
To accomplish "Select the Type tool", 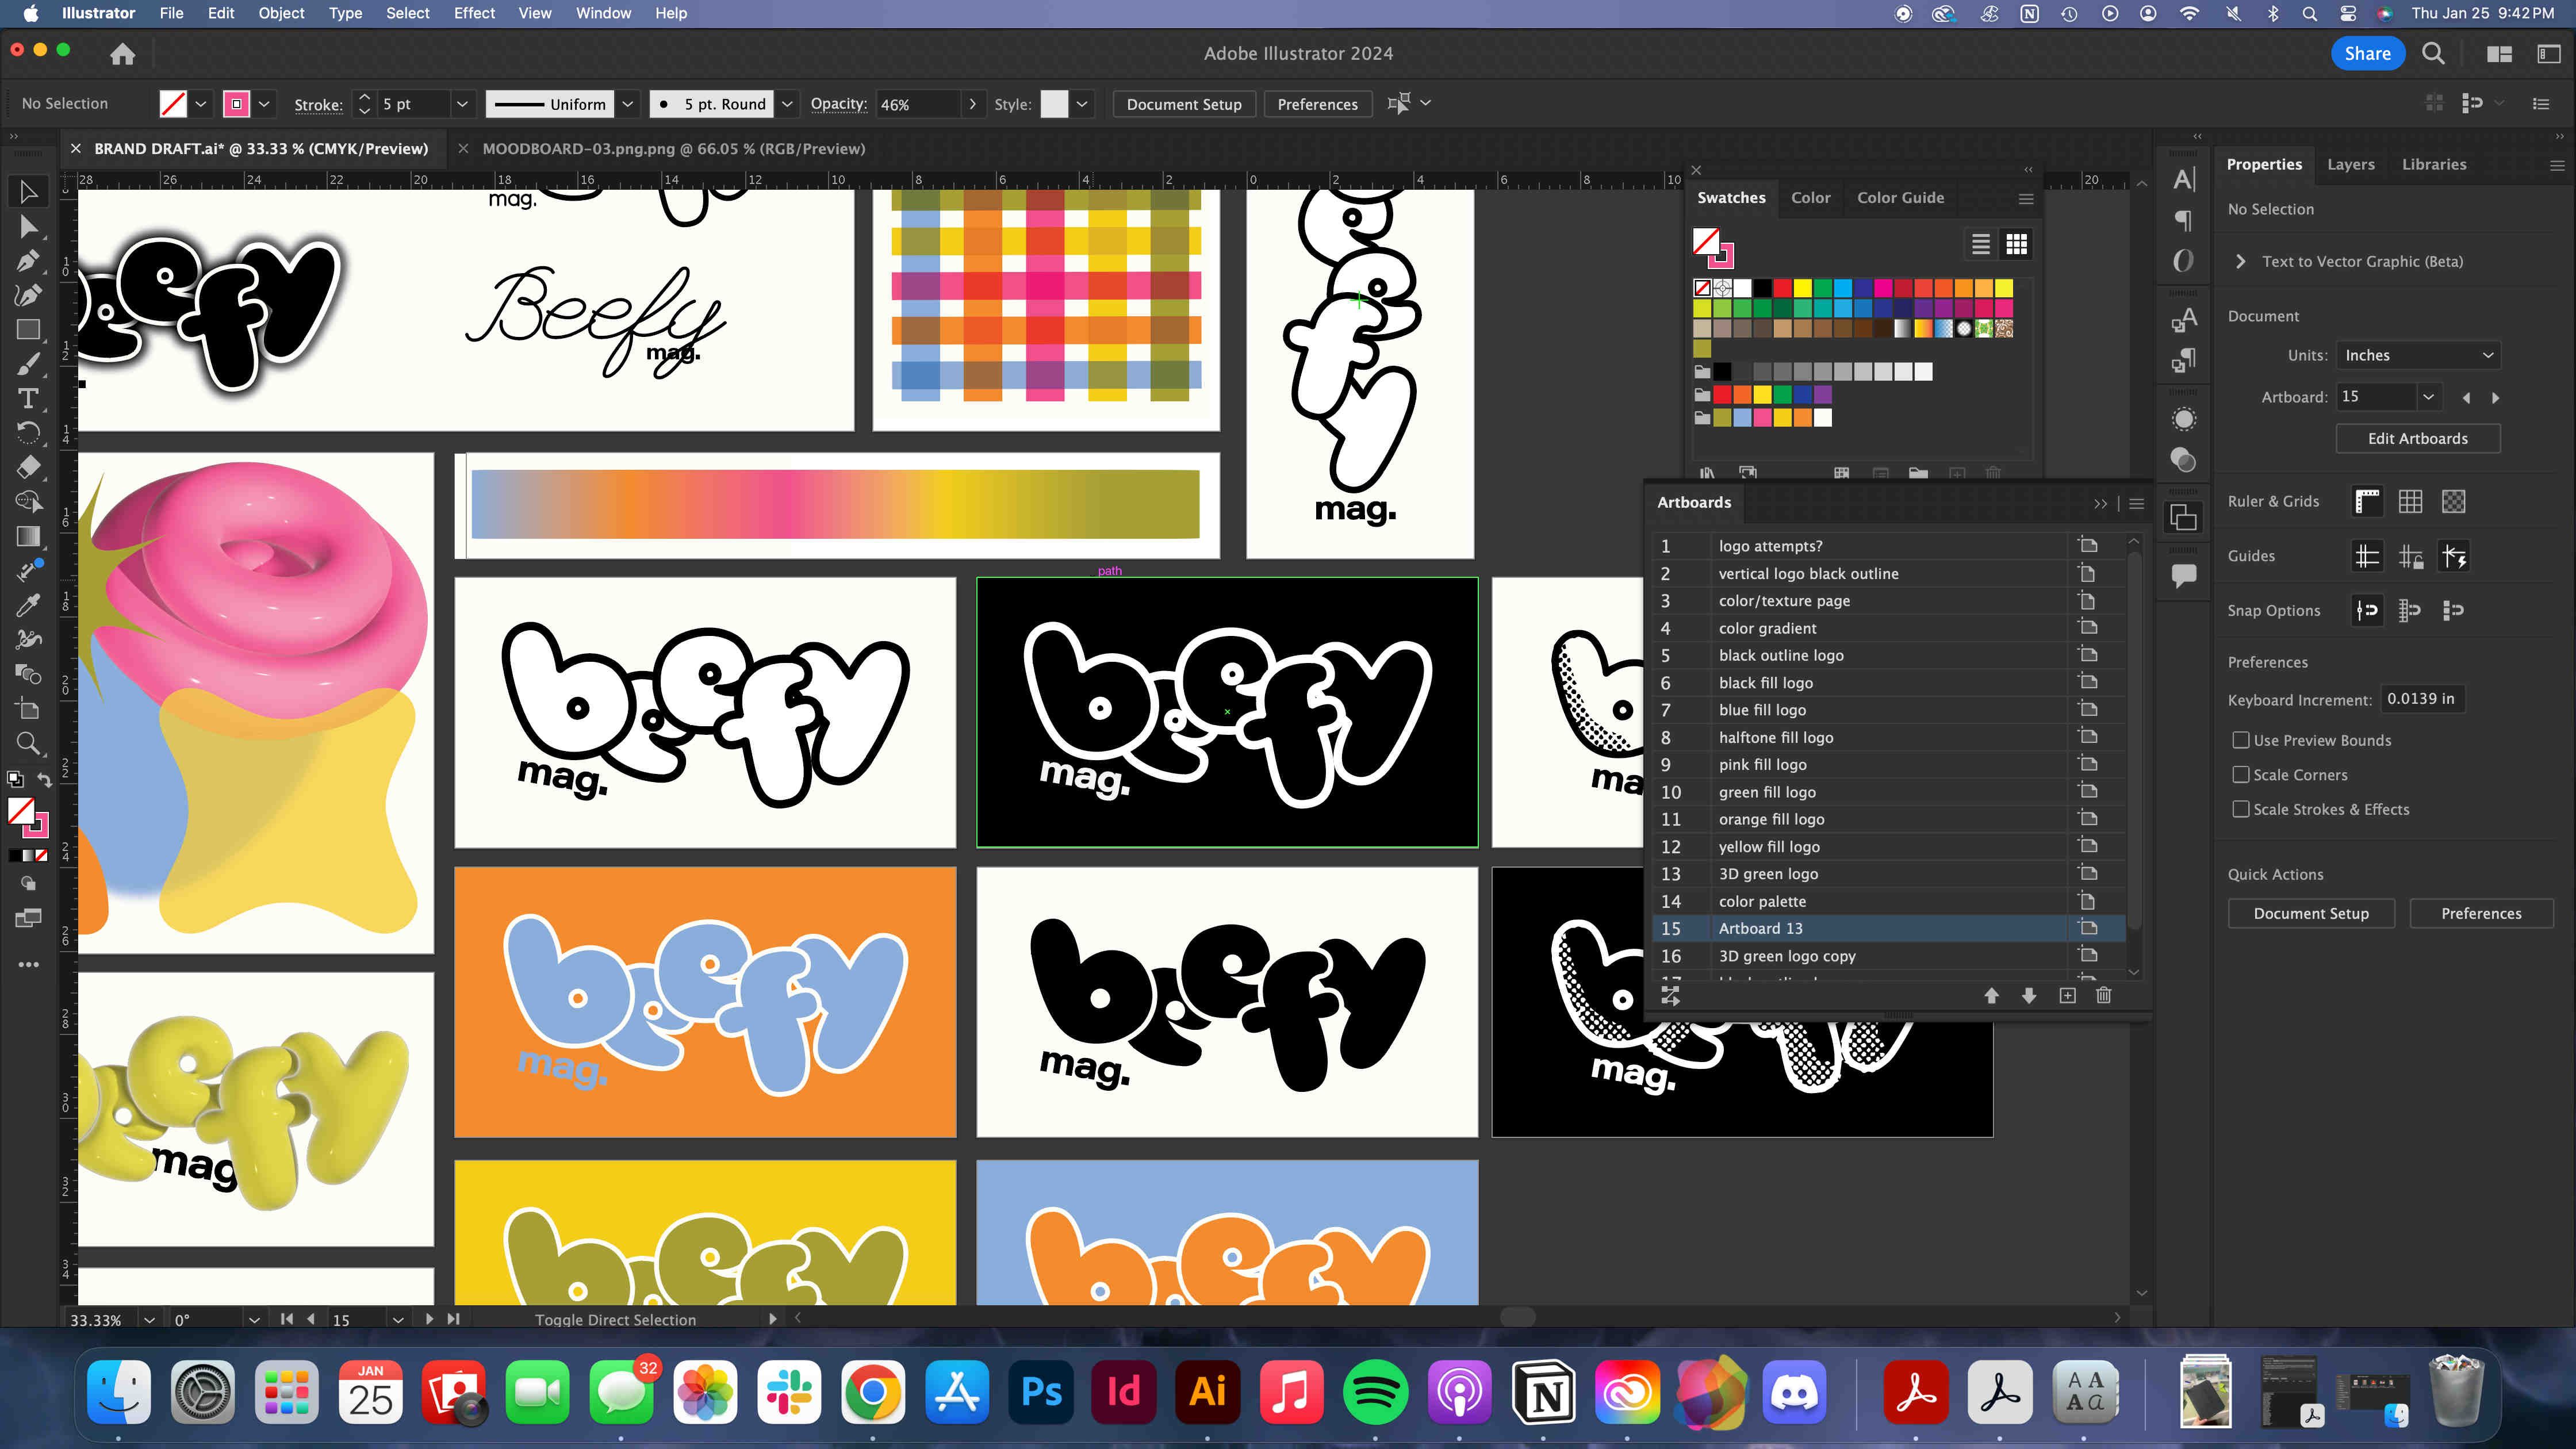I will pos(28,398).
